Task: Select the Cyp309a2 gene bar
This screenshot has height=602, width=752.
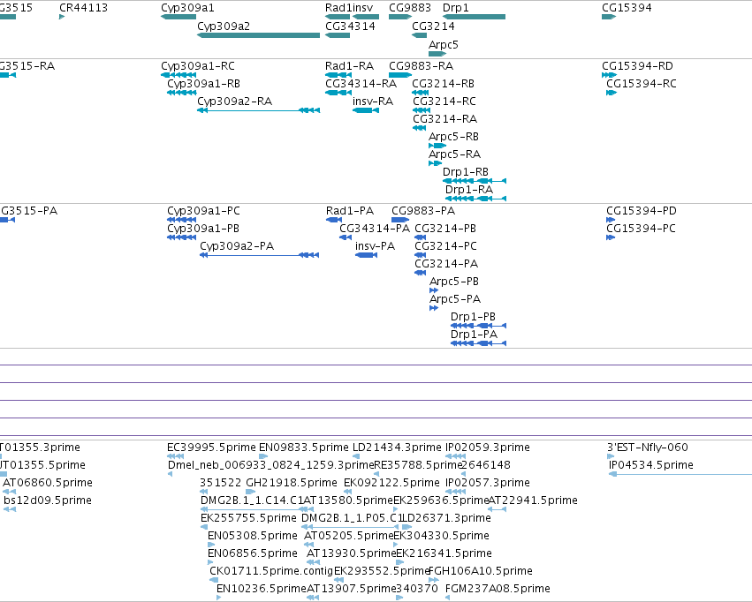Action: [x=259, y=35]
